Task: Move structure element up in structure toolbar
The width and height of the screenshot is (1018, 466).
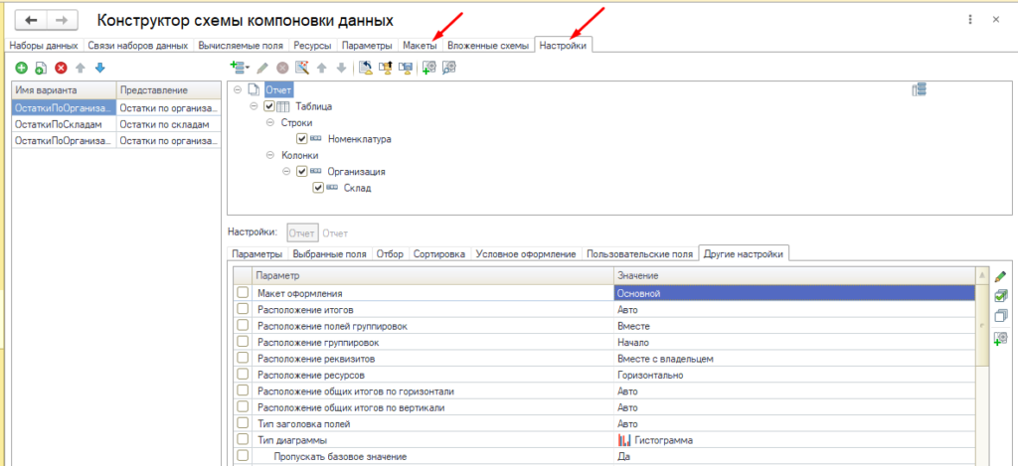Action: tap(321, 67)
